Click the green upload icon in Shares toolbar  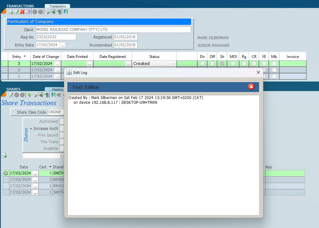tap(29, 95)
